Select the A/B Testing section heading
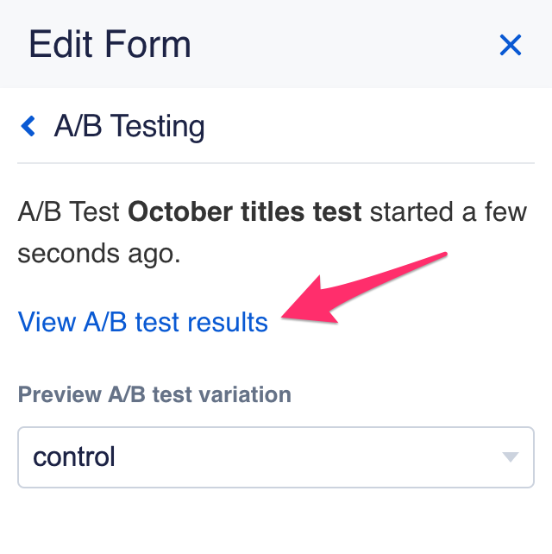This screenshot has height=554, width=552. pyautogui.click(x=129, y=127)
